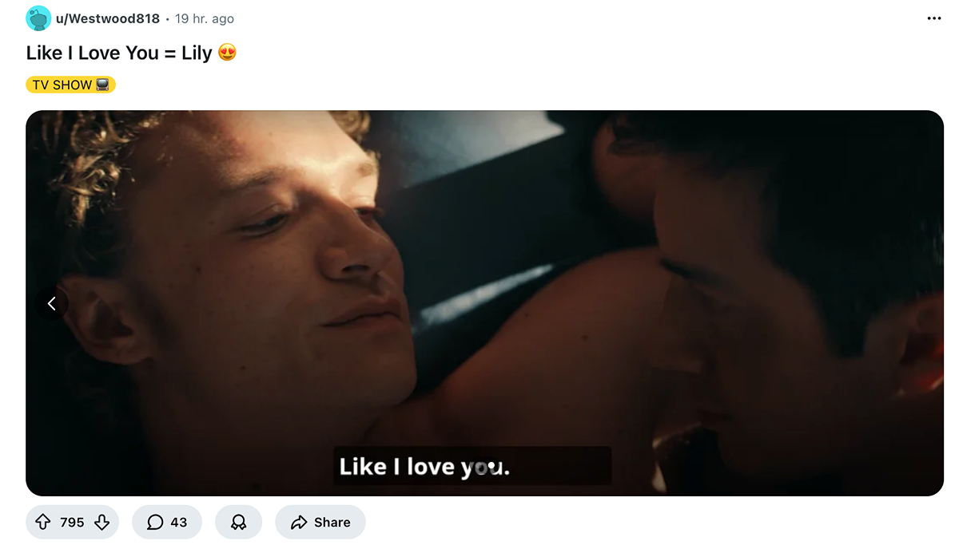
Task: Visit the u/Westwood818 profile link
Action: pyautogui.click(x=108, y=18)
